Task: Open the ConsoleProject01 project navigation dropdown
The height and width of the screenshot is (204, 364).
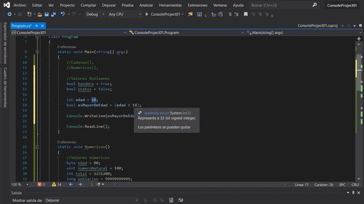Action: [x=69, y=33]
